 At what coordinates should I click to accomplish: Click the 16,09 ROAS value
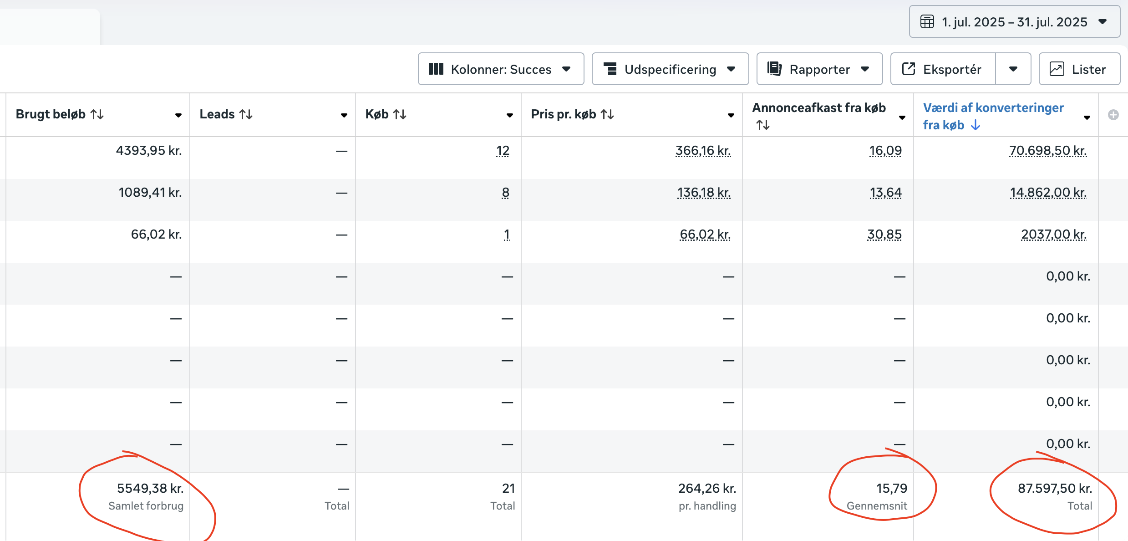[885, 151]
